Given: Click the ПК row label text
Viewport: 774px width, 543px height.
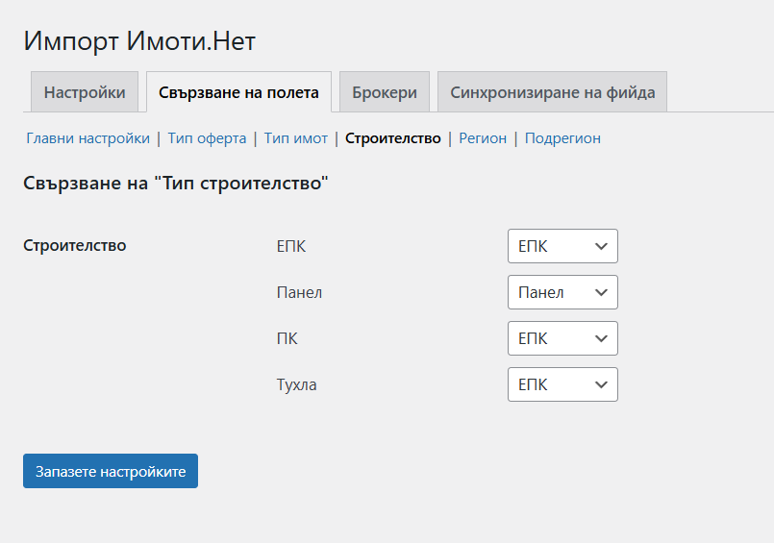Looking at the screenshot, I should [x=287, y=338].
